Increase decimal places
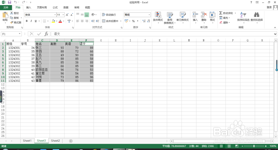The height and width of the screenshot is (150, 278). point(144,21)
